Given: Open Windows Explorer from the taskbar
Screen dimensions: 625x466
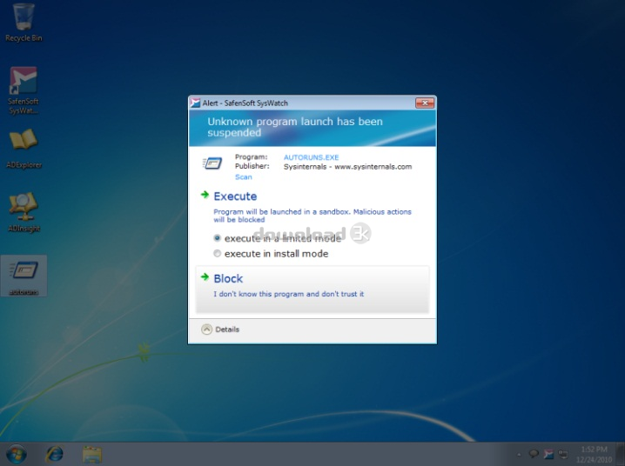Looking at the screenshot, I should pyautogui.click(x=92, y=454).
